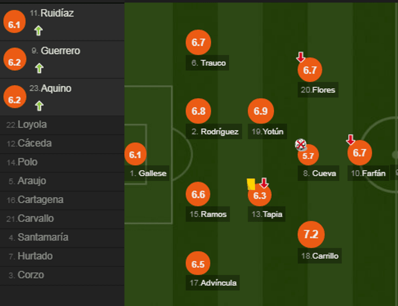Select Ramos on the pitch
The image size is (398, 306).
click(x=208, y=214)
